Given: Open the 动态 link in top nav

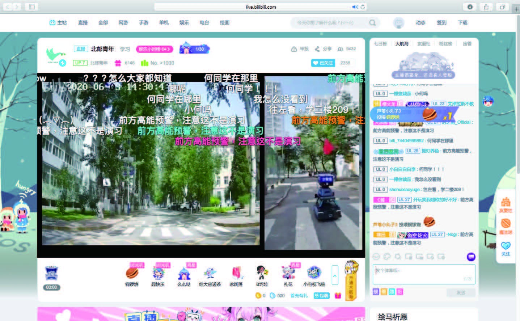Looking at the screenshot, I should [x=420, y=22].
